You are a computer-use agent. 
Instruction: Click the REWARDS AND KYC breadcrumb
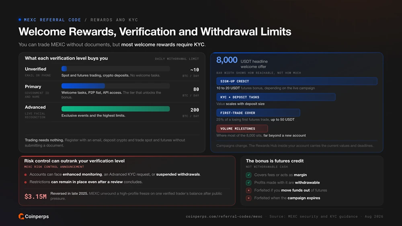114,20
